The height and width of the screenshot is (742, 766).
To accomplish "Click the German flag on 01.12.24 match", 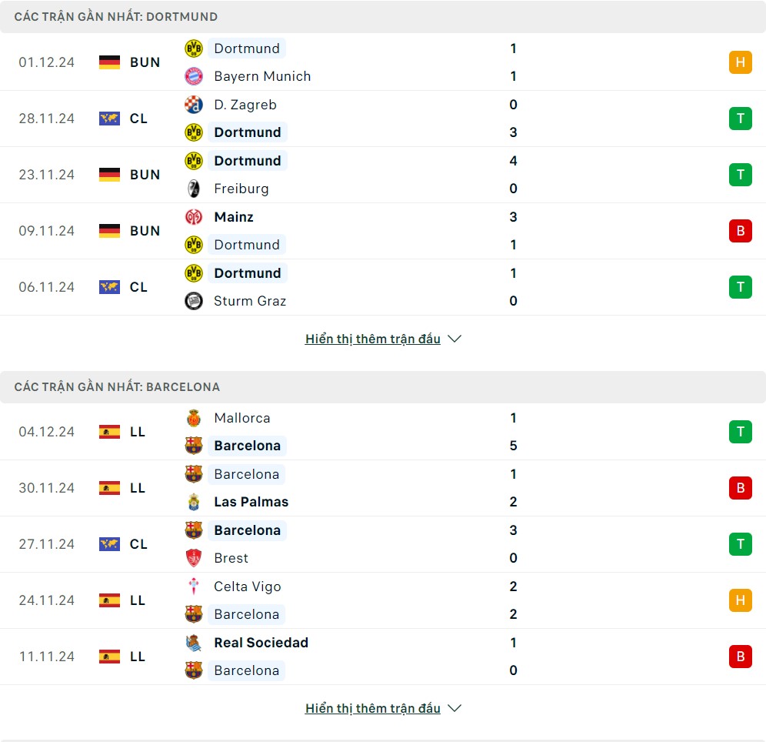I will click(x=110, y=62).
